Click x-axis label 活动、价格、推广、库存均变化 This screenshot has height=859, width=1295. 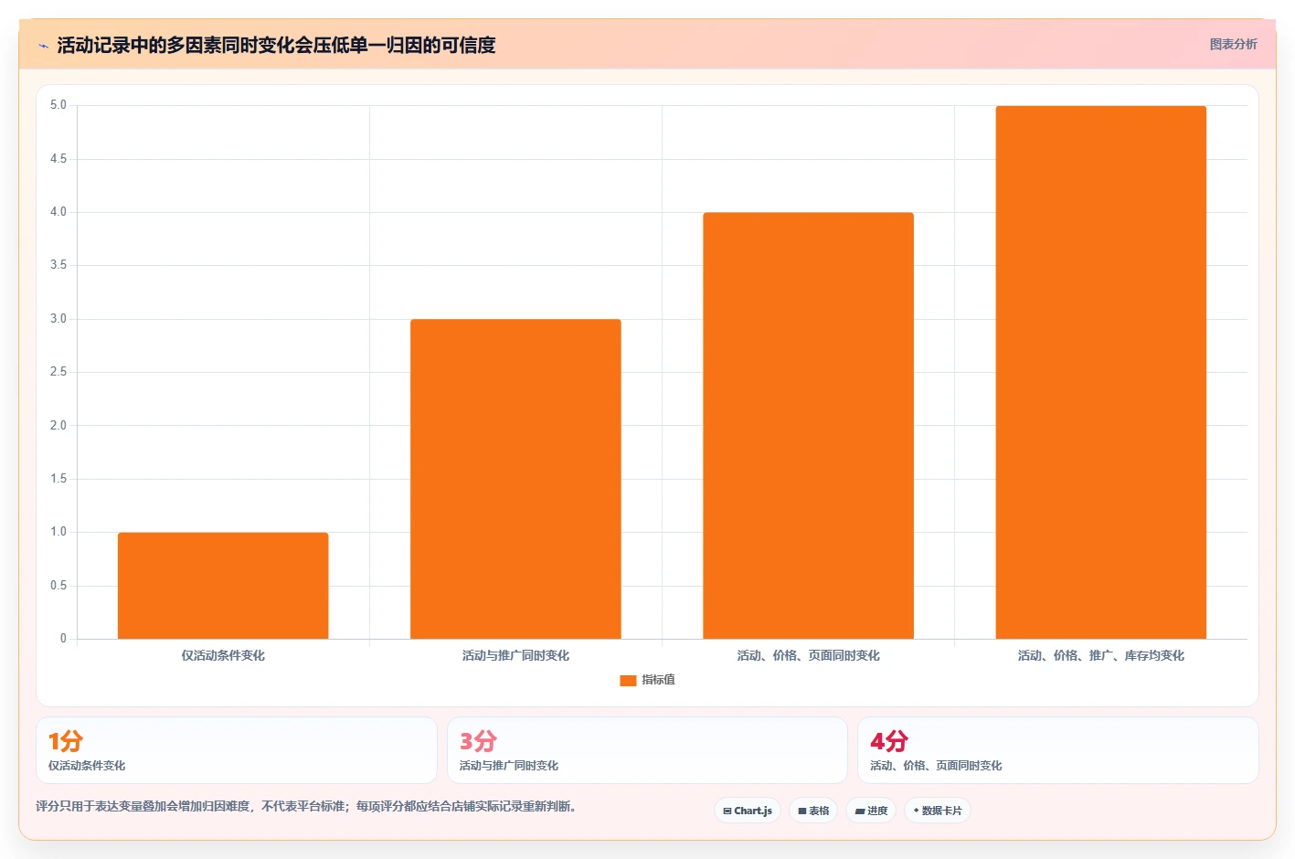[1100, 655]
